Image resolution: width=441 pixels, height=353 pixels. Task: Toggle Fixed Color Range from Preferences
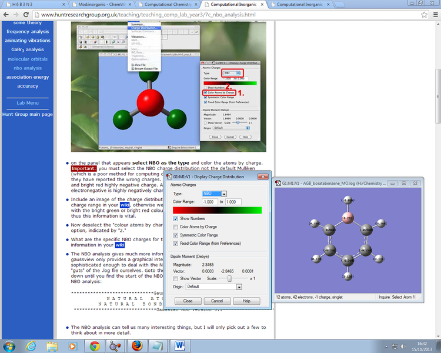tap(175, 244)
